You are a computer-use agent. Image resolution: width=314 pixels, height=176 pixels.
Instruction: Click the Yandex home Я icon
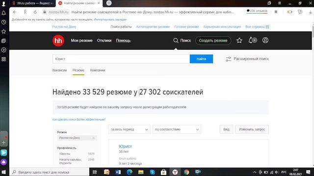25,12
